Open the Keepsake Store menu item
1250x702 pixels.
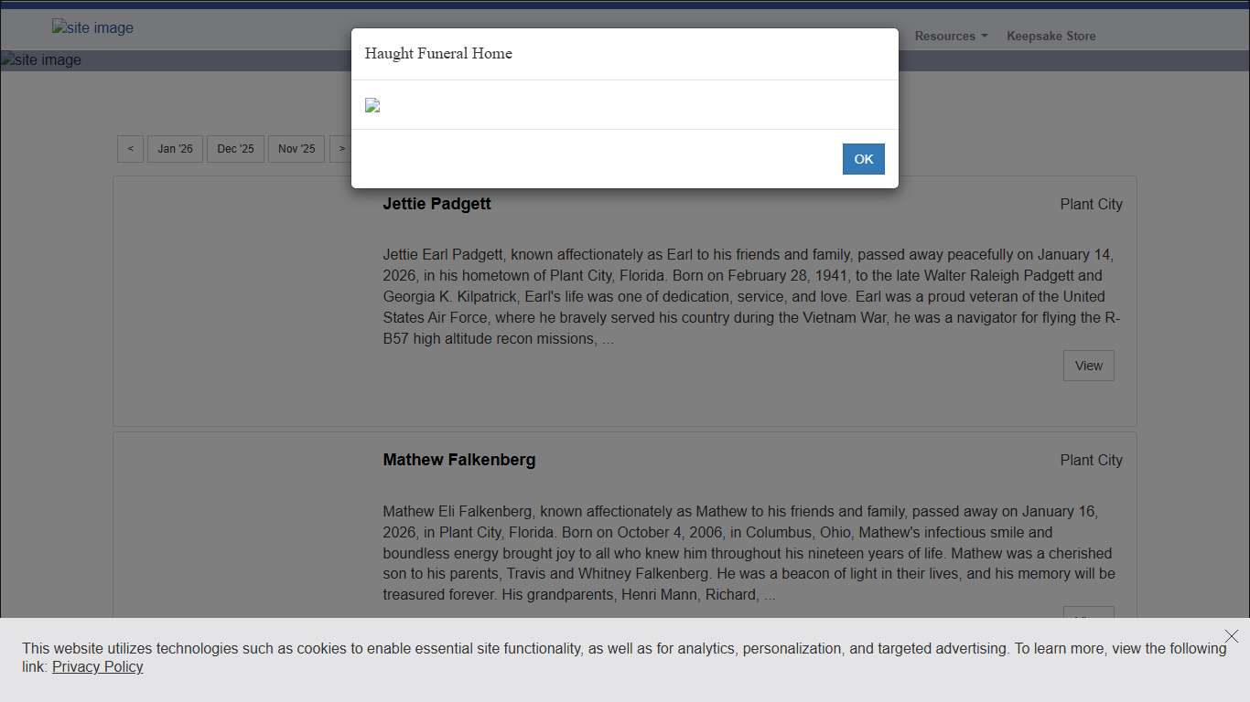pos(1051,37)
